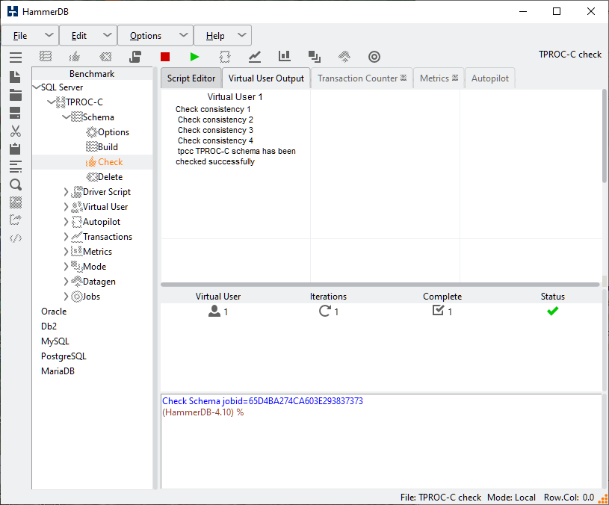Screen dimensions: 609x505
Task: Select Db2 in the Benchmark tree
Action: [x=49, y=326]
